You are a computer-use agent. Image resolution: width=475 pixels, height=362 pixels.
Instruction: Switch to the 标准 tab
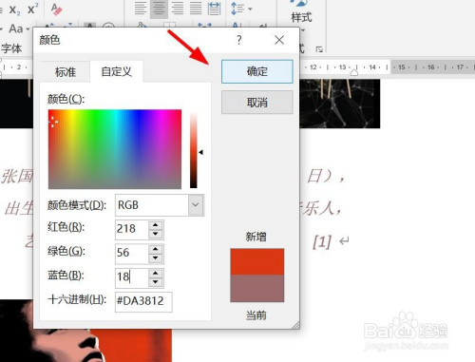[66, 72]
